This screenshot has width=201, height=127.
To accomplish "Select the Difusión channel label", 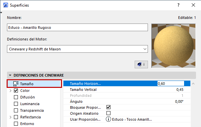I will tap(28, 97).
